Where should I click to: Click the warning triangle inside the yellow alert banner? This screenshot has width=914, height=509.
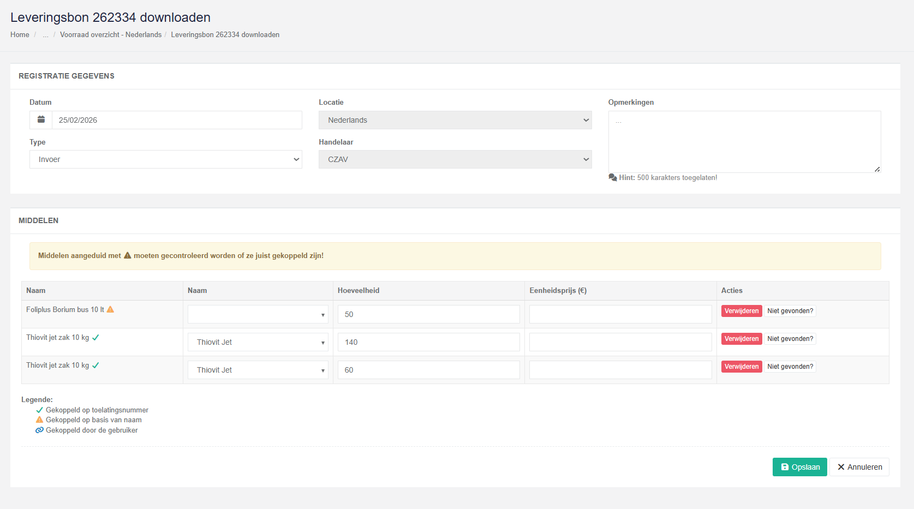(128, 255)
